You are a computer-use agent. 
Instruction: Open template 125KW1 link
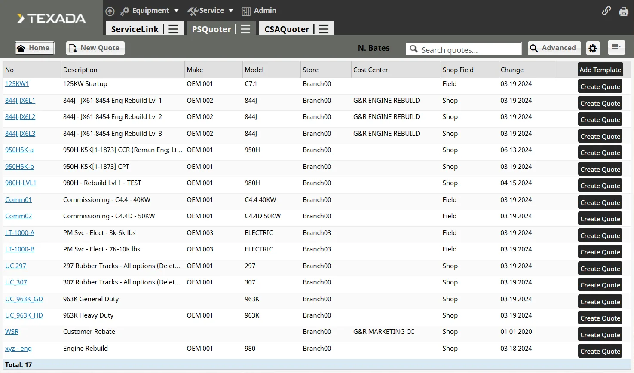point(17,84)
